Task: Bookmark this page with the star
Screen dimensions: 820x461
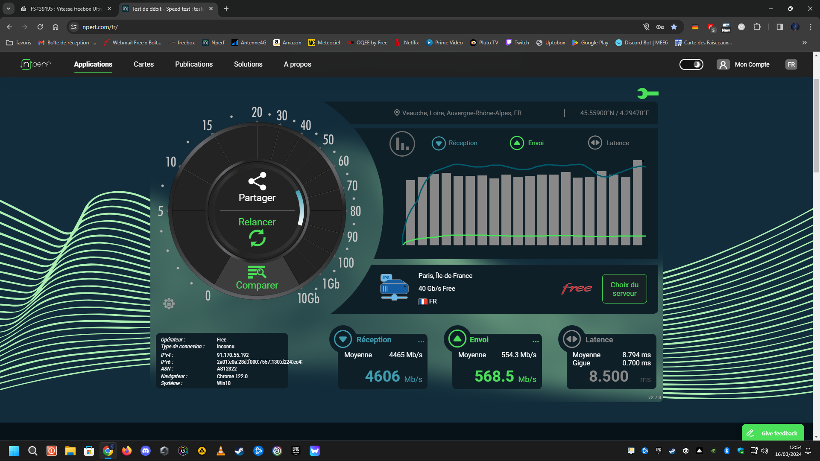Action: [674, 27]
